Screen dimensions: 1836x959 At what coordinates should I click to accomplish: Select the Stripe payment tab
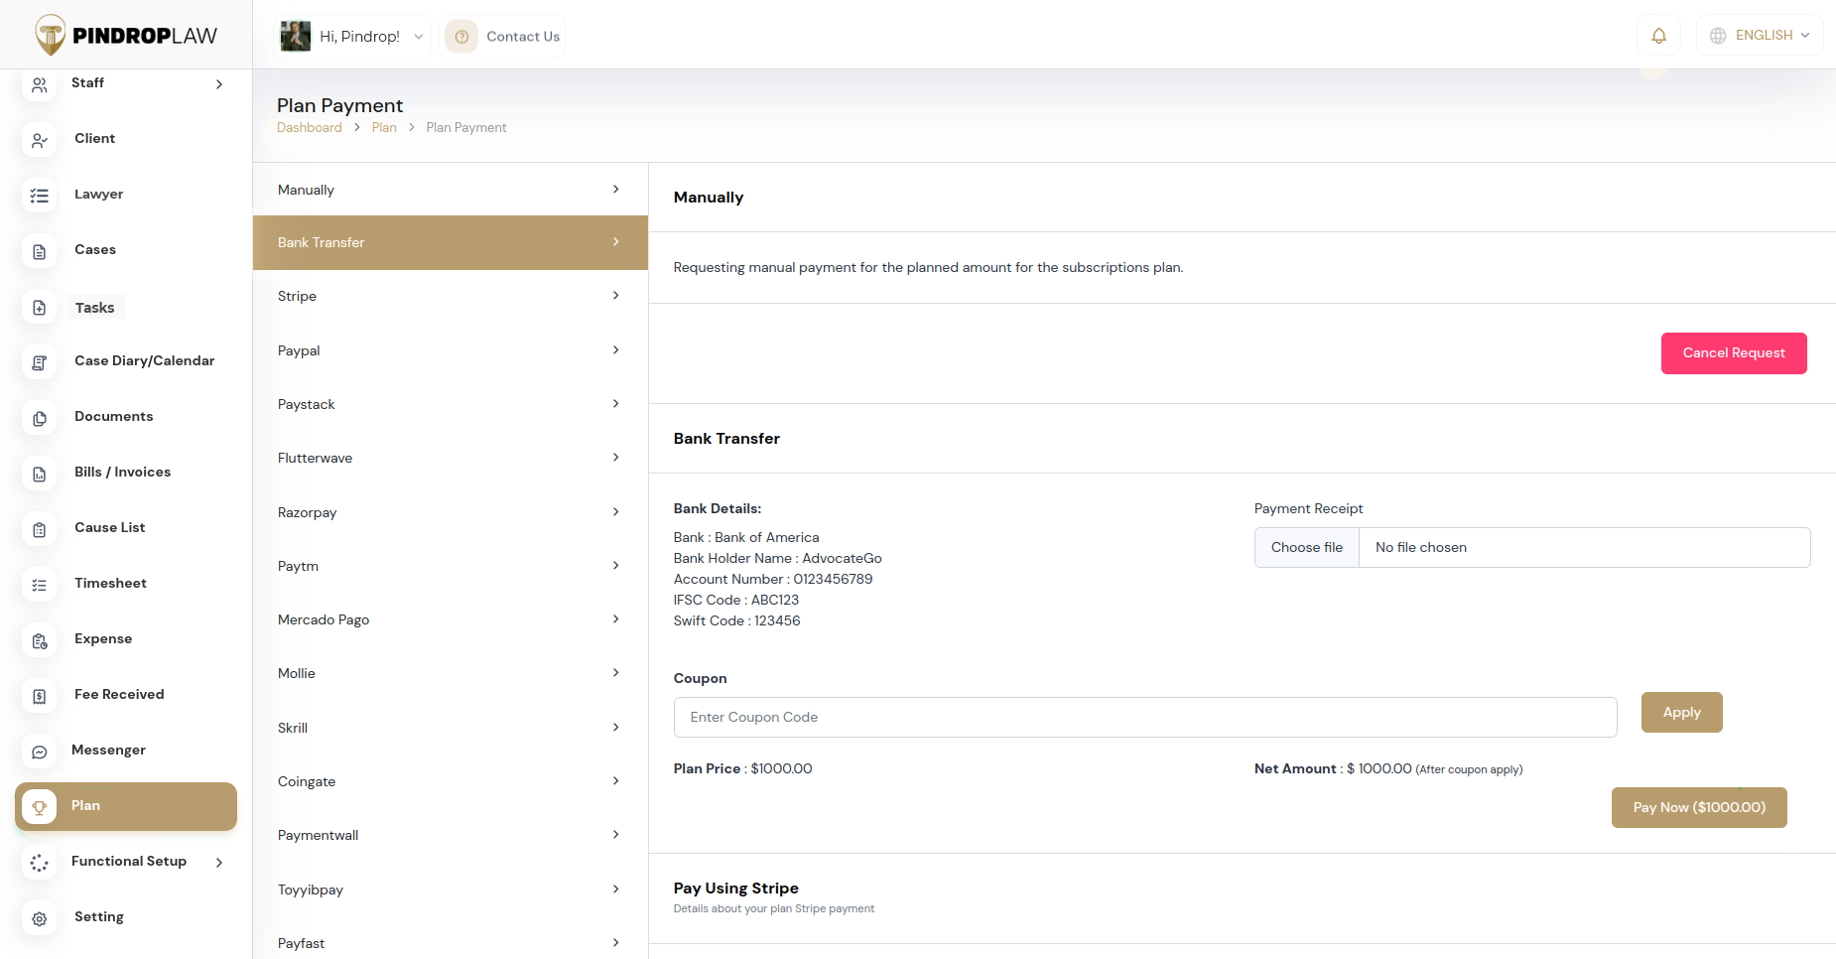[x=451, y=296]
